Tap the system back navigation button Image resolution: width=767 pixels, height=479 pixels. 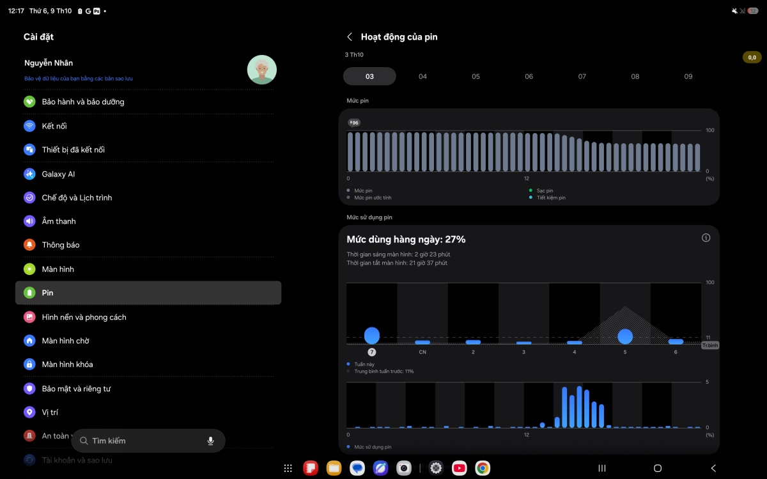tap(713, 468)
